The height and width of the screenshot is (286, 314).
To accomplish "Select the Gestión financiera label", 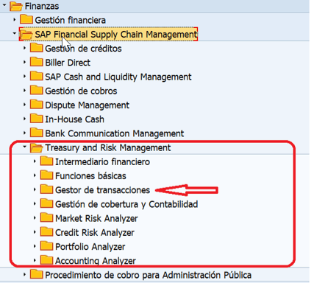I will click(x=70, y=20).
